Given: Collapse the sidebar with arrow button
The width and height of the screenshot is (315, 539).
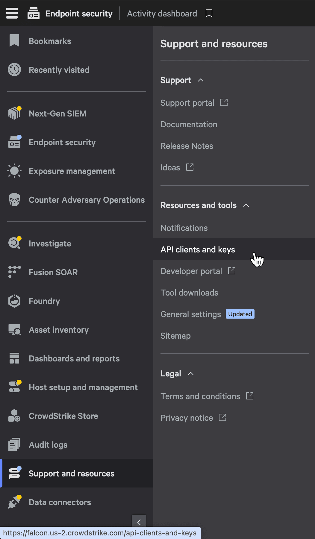Looking at the screenshot, I should 139,522.
